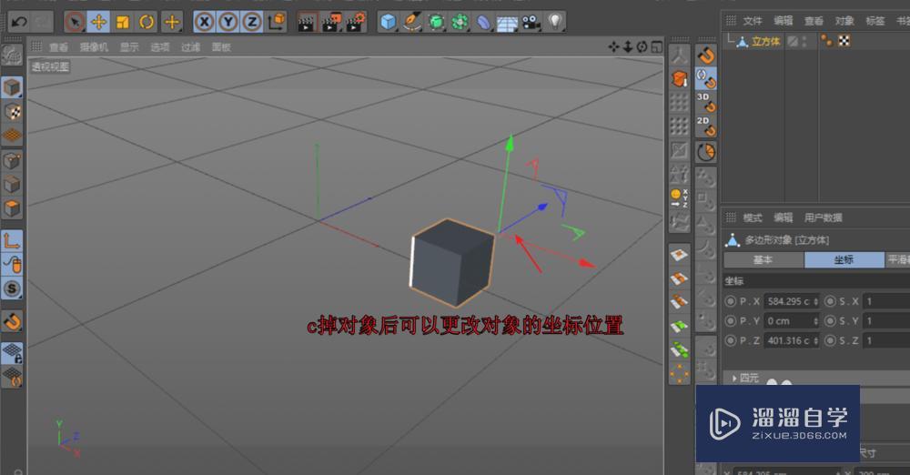
Task: Open Attribute Manager 用户数据 menu
Action: pyautogui.click(x=823, y=217)
